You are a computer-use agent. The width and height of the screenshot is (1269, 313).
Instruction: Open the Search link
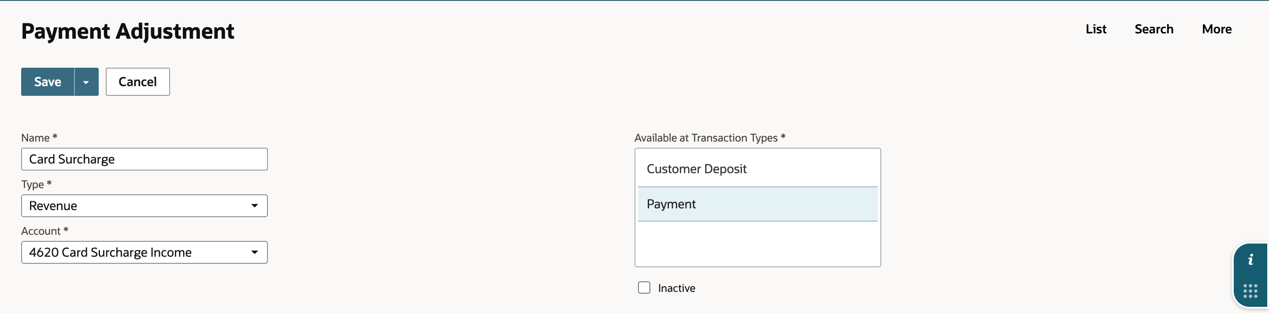[x=1154, y=29]
